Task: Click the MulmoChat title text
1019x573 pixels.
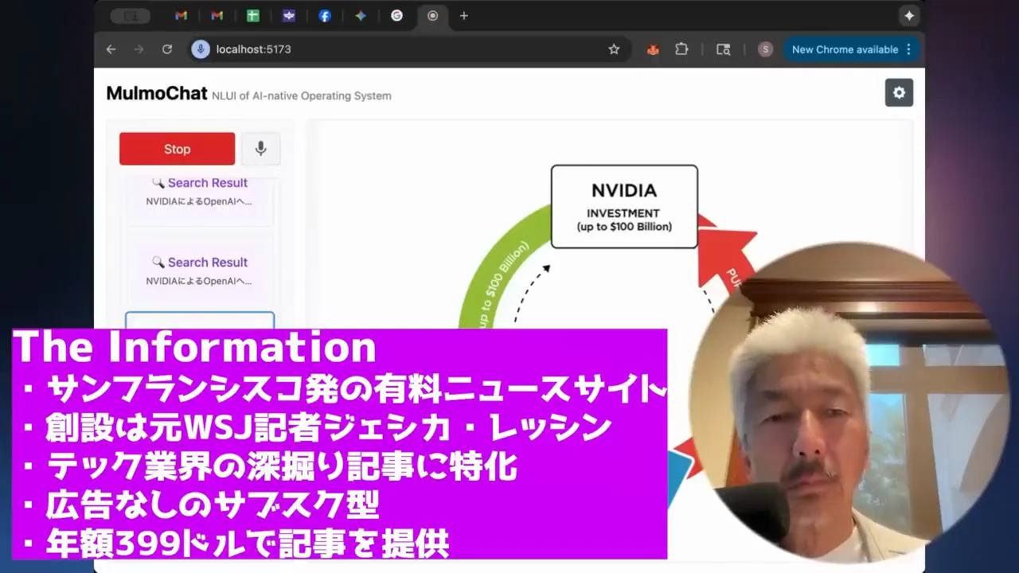Action: pos(157,94)
